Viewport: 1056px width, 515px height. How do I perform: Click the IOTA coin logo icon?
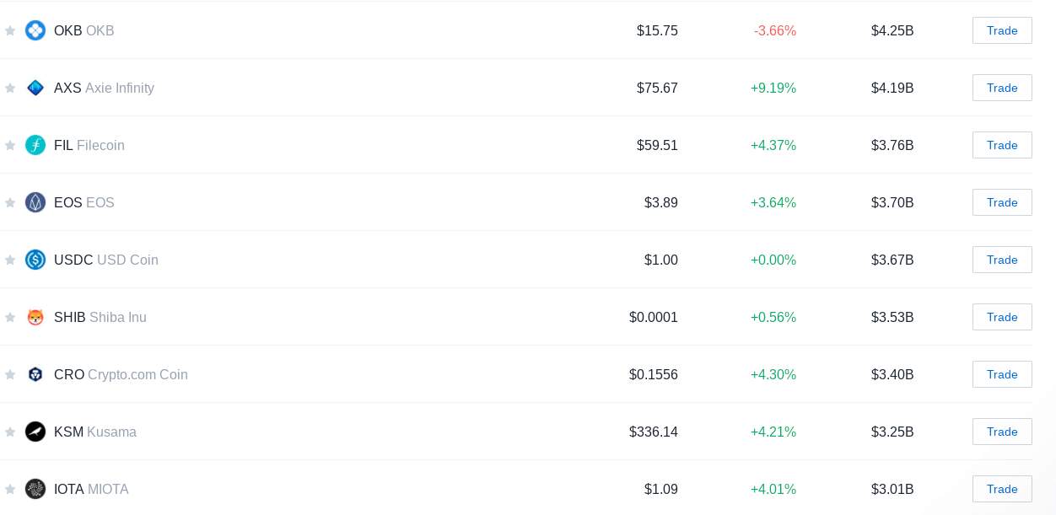[x=35, y=489]
